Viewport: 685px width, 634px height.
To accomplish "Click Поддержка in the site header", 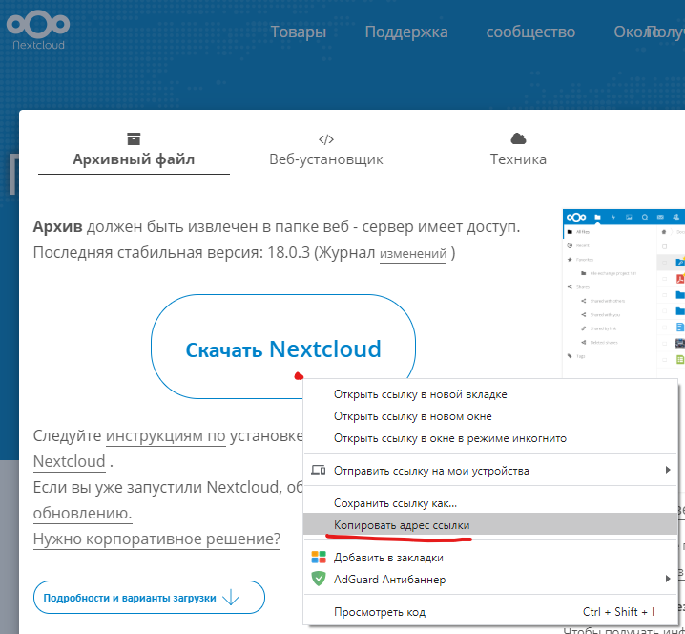I will (x=405, y=32).
